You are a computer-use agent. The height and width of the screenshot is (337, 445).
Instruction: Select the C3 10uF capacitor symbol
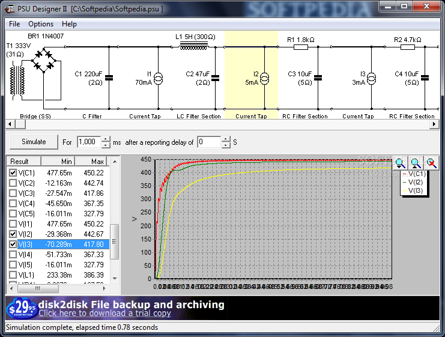pyautogui.click(x=318, y=77)
